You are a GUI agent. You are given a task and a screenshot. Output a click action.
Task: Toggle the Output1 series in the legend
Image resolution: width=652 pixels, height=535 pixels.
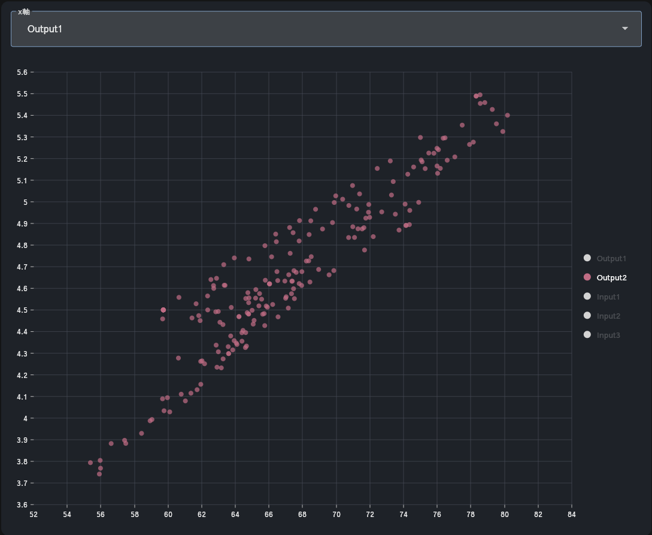(x=605, y=258)
